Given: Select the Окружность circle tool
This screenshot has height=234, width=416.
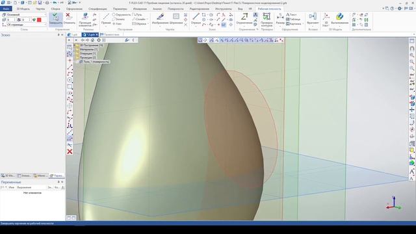Looking at the screenshot, I should [x=122, y=14].
